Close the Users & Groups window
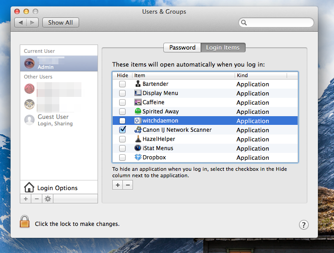Screen dimensions: 334x253 [x=17, y=11]
